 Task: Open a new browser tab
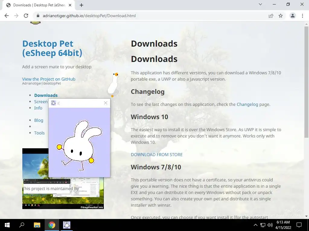coord(81,5)
